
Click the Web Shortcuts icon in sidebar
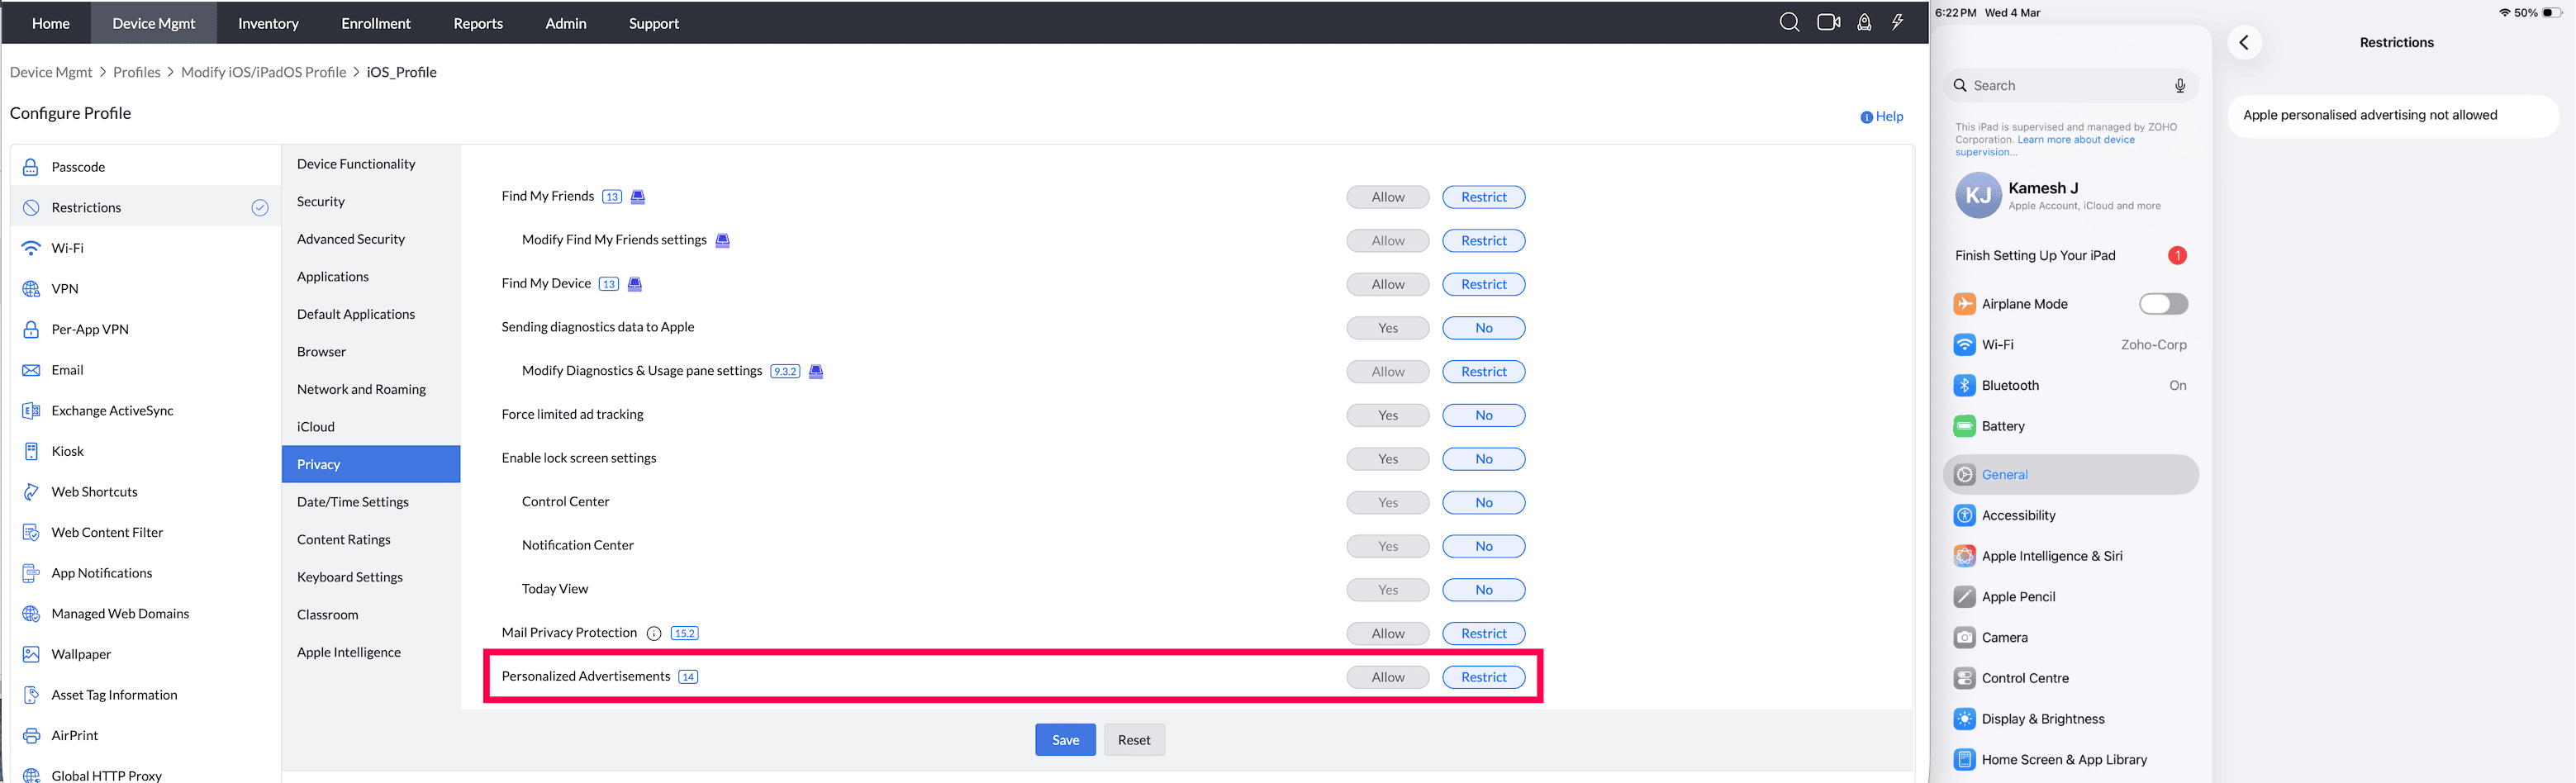(x=31, y=492)
